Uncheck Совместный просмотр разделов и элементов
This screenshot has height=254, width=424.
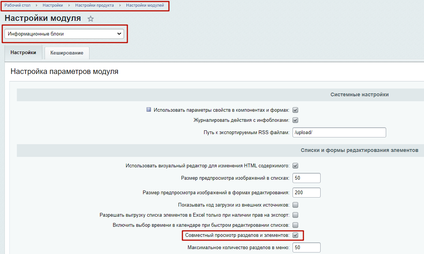tap(295, 235)
